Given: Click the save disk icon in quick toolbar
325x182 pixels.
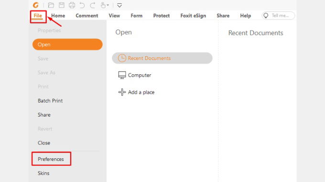Looking at the screenshot, I should click(62, 5).
